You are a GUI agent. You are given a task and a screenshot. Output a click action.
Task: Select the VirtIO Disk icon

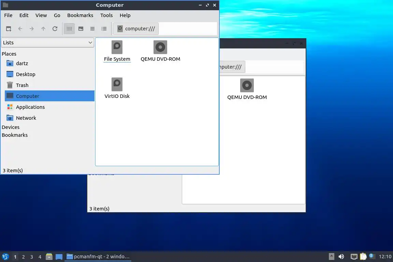pyautogui.click(x=117, y=88)
